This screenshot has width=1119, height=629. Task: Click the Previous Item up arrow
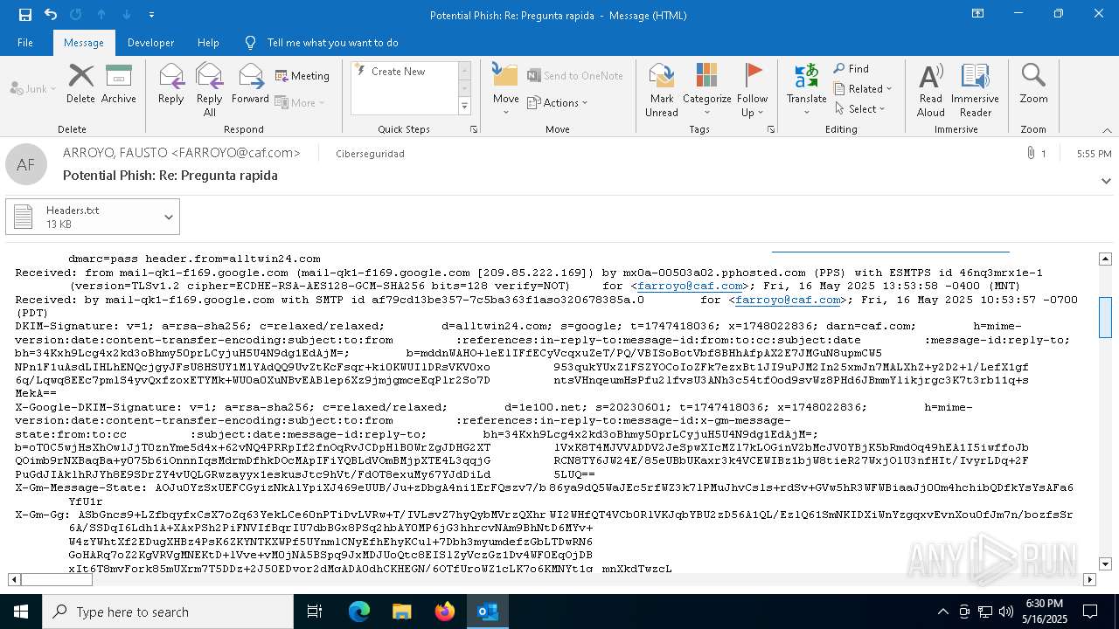pyautogui.click(x=101, y=15)
